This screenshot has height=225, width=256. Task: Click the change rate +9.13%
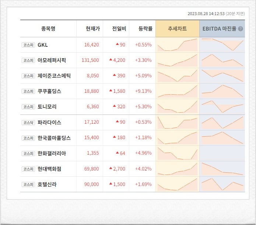point(143,91)
